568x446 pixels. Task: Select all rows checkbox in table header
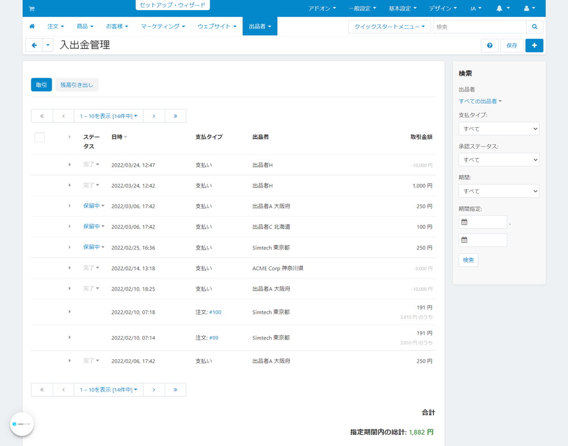click(40, 137)
